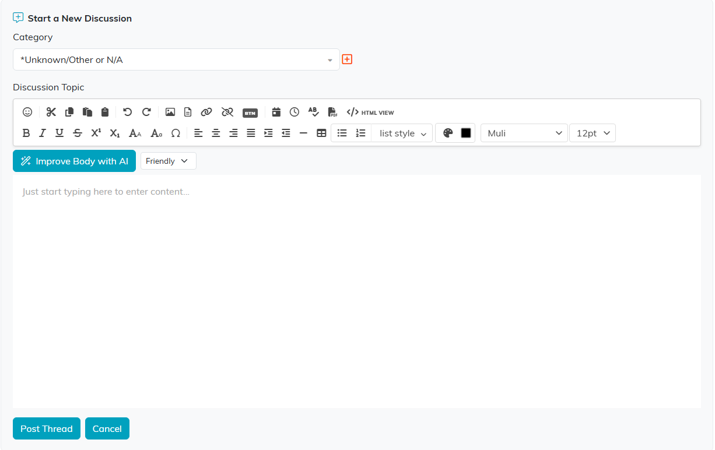Insert a document file
Image resolution: width=715 pixels, height=450 pixels.
pyautogui.click(x=188, y=112)
